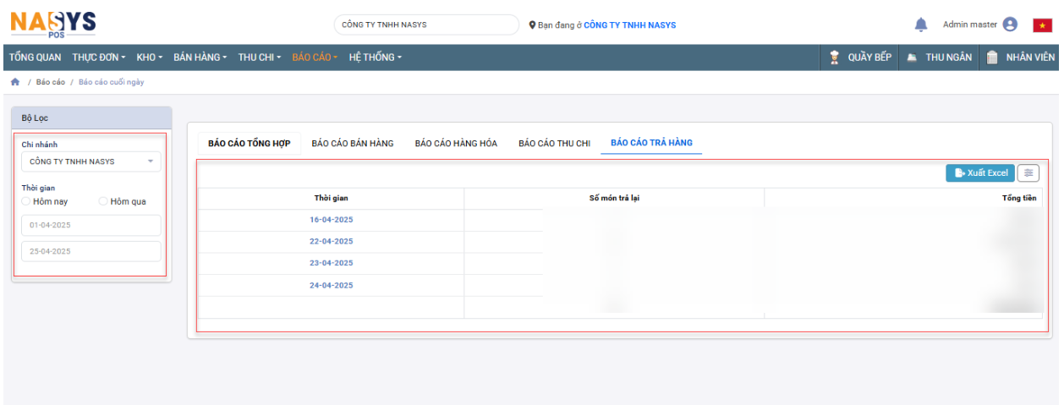Click the table column settings icon
Viewport: 1064px width, 405px height.
(x=1028, y=172)
